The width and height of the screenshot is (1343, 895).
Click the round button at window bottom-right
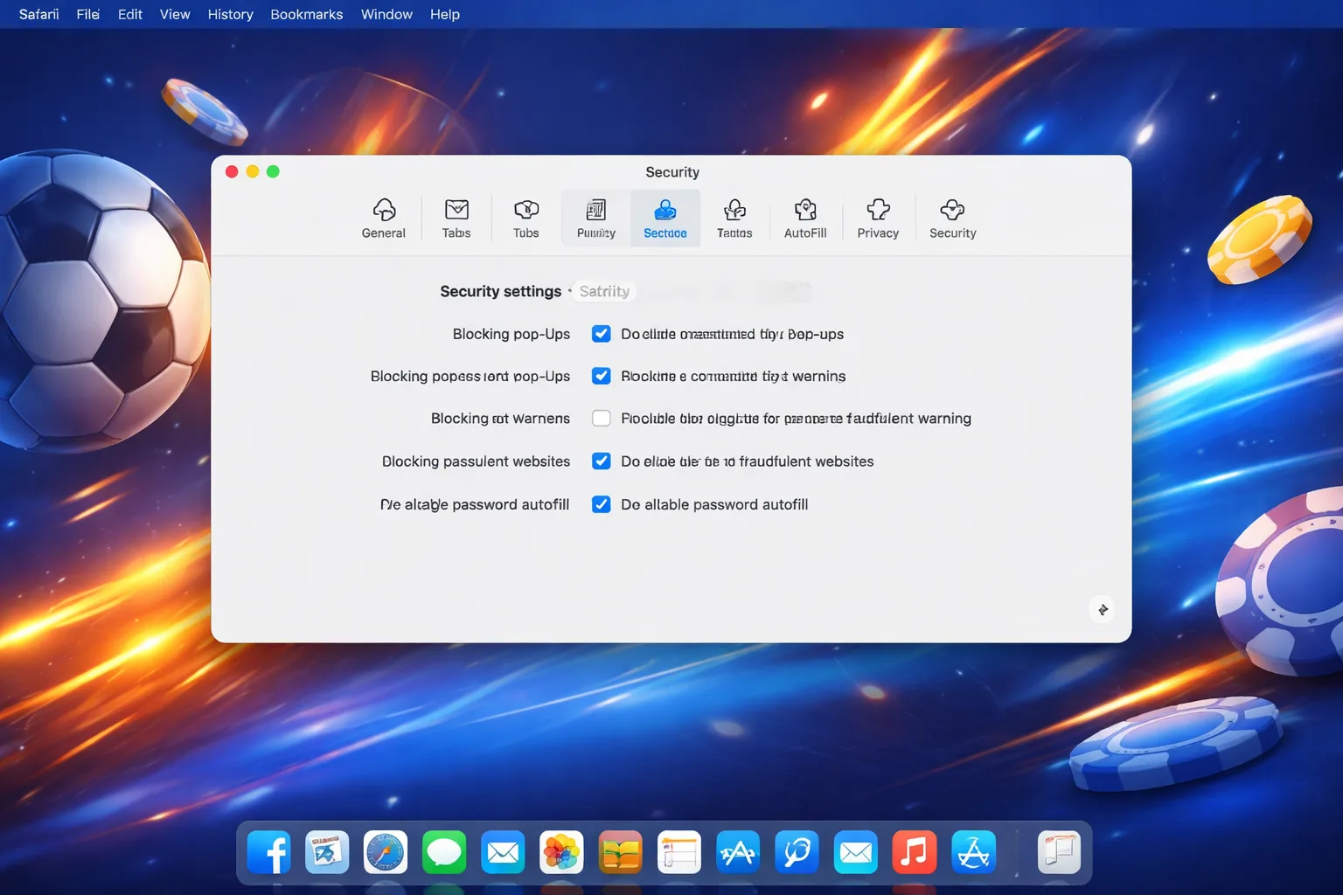tap(1103, 609)
